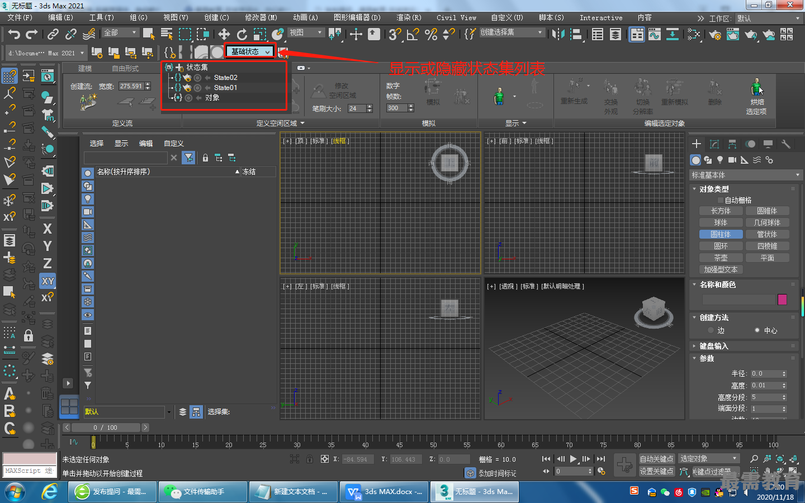Click the Redo arrow icon

(x=32, y=34)
